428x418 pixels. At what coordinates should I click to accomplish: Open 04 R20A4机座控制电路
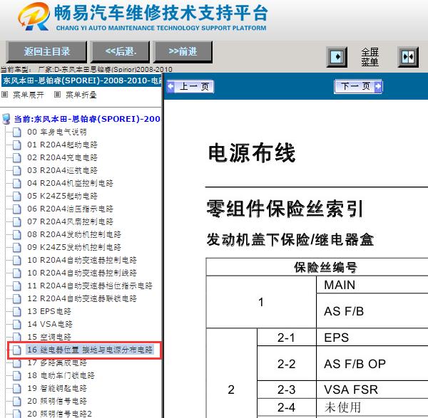[x=70, y=184]
